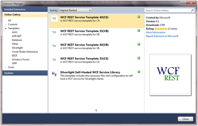Image resolution: width=198 pixels, height=126 pixels.
Task: Switch to Installed Extensions section
Action: 25,10
